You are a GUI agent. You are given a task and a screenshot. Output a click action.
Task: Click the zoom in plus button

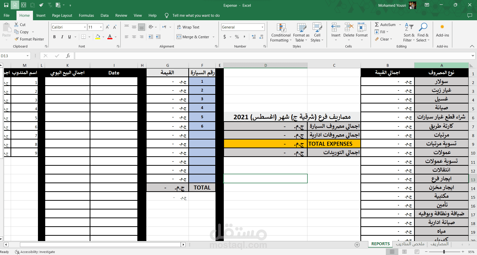(463, 252)
